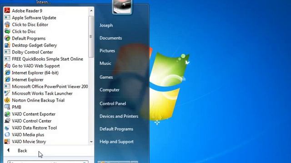Launch Adobe Reader 9 text label
The image size is (291, 163).
pyautogui.click(x=27, y=11)
